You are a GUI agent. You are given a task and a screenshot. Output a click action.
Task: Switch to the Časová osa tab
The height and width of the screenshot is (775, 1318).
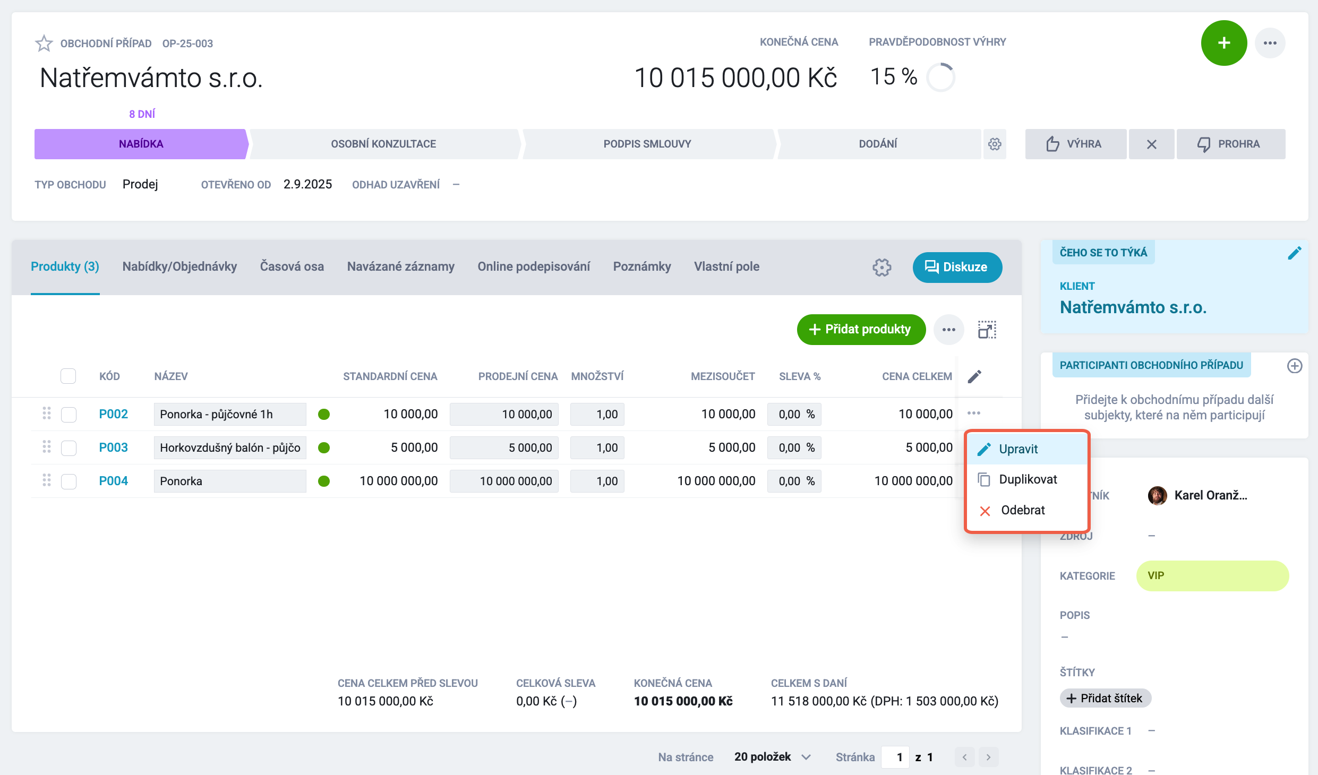[292, 266]
